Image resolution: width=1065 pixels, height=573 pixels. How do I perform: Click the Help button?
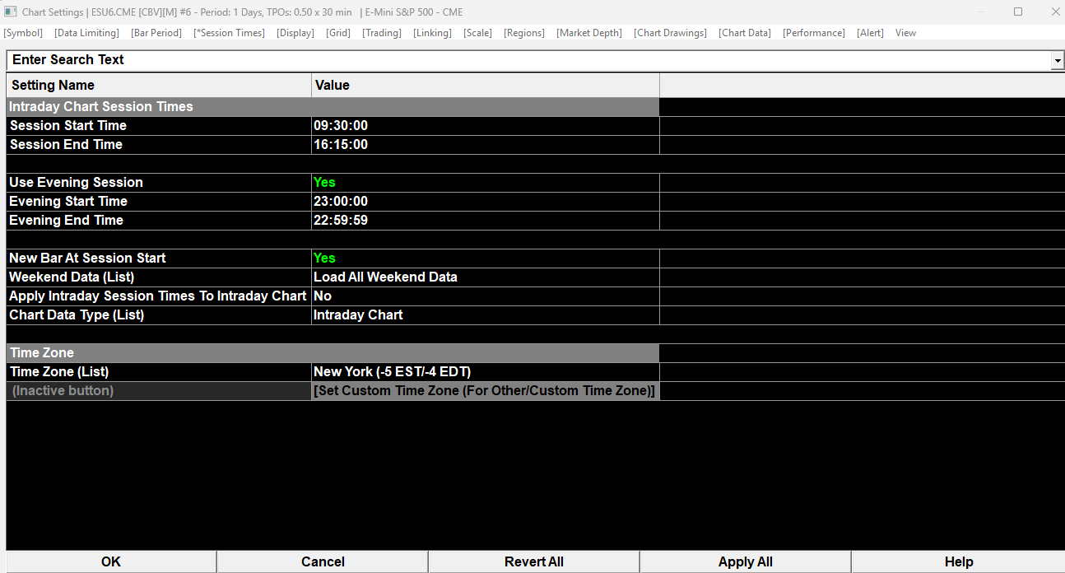click(x=958, y=561)
